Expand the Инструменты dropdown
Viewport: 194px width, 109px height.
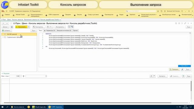tap(60, 27)
